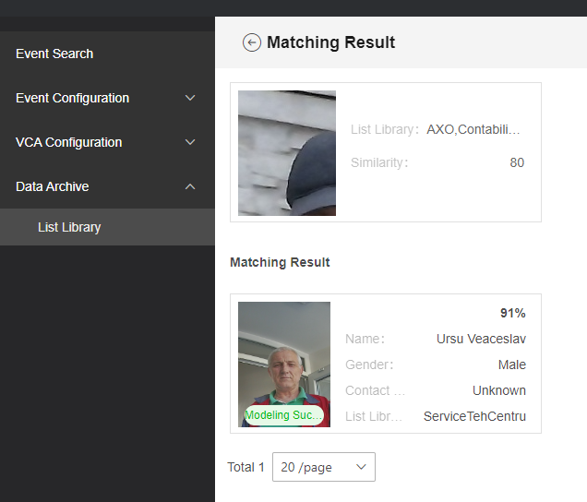
Task: Click the Gender value Male
Action: pyautogui.click(x=511, y=365)
